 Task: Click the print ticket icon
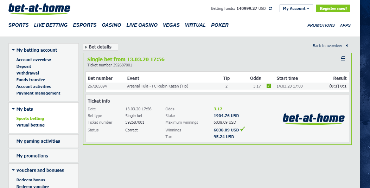pyautogui.click(x=343, y=58)
